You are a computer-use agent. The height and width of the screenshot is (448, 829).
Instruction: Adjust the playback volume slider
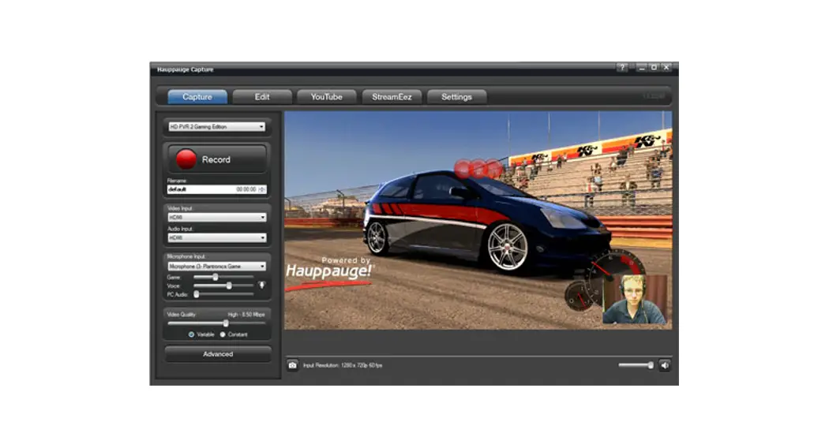pyautogui.click(x=636, y=365)
